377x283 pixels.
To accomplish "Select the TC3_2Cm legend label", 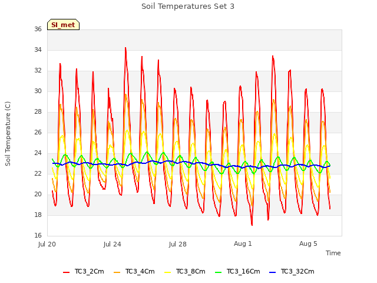I will point(89,271).
